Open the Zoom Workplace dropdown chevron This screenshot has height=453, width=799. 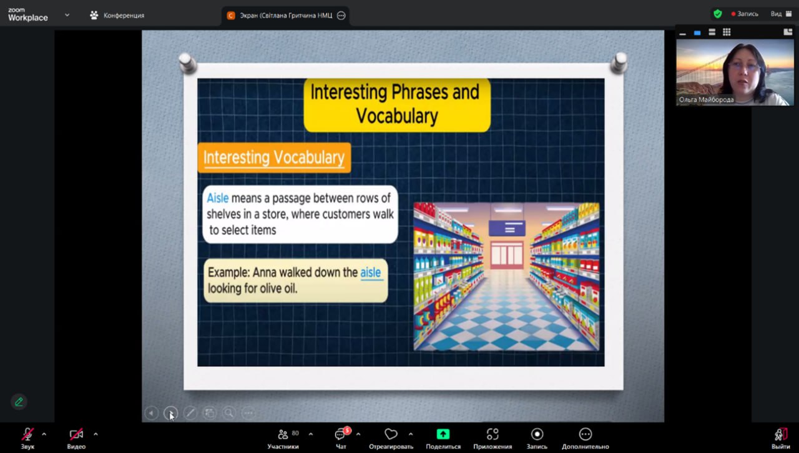(x=67, y=15)
